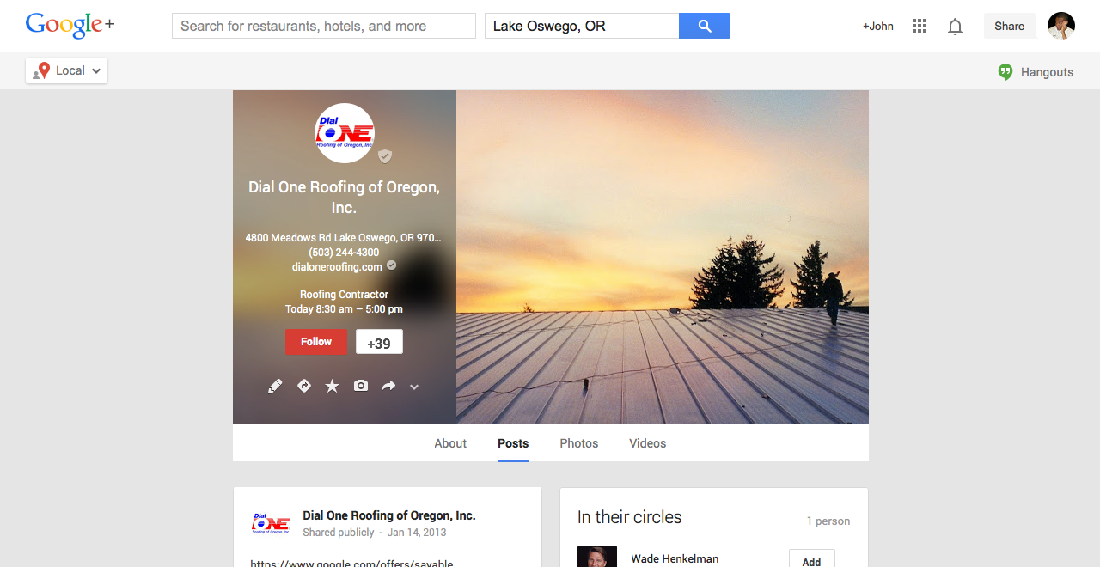Screen dimensions: 1100x567
Task: Open the Google apps grid icon
Action: [920, 27]
